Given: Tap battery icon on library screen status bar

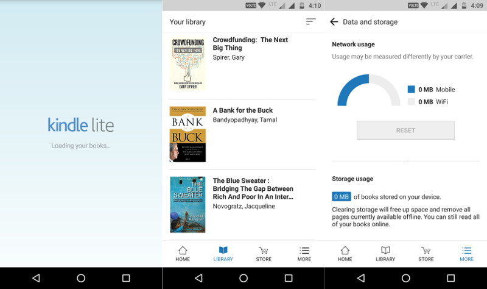Looking at the screenshot, I should pos(301,5).
